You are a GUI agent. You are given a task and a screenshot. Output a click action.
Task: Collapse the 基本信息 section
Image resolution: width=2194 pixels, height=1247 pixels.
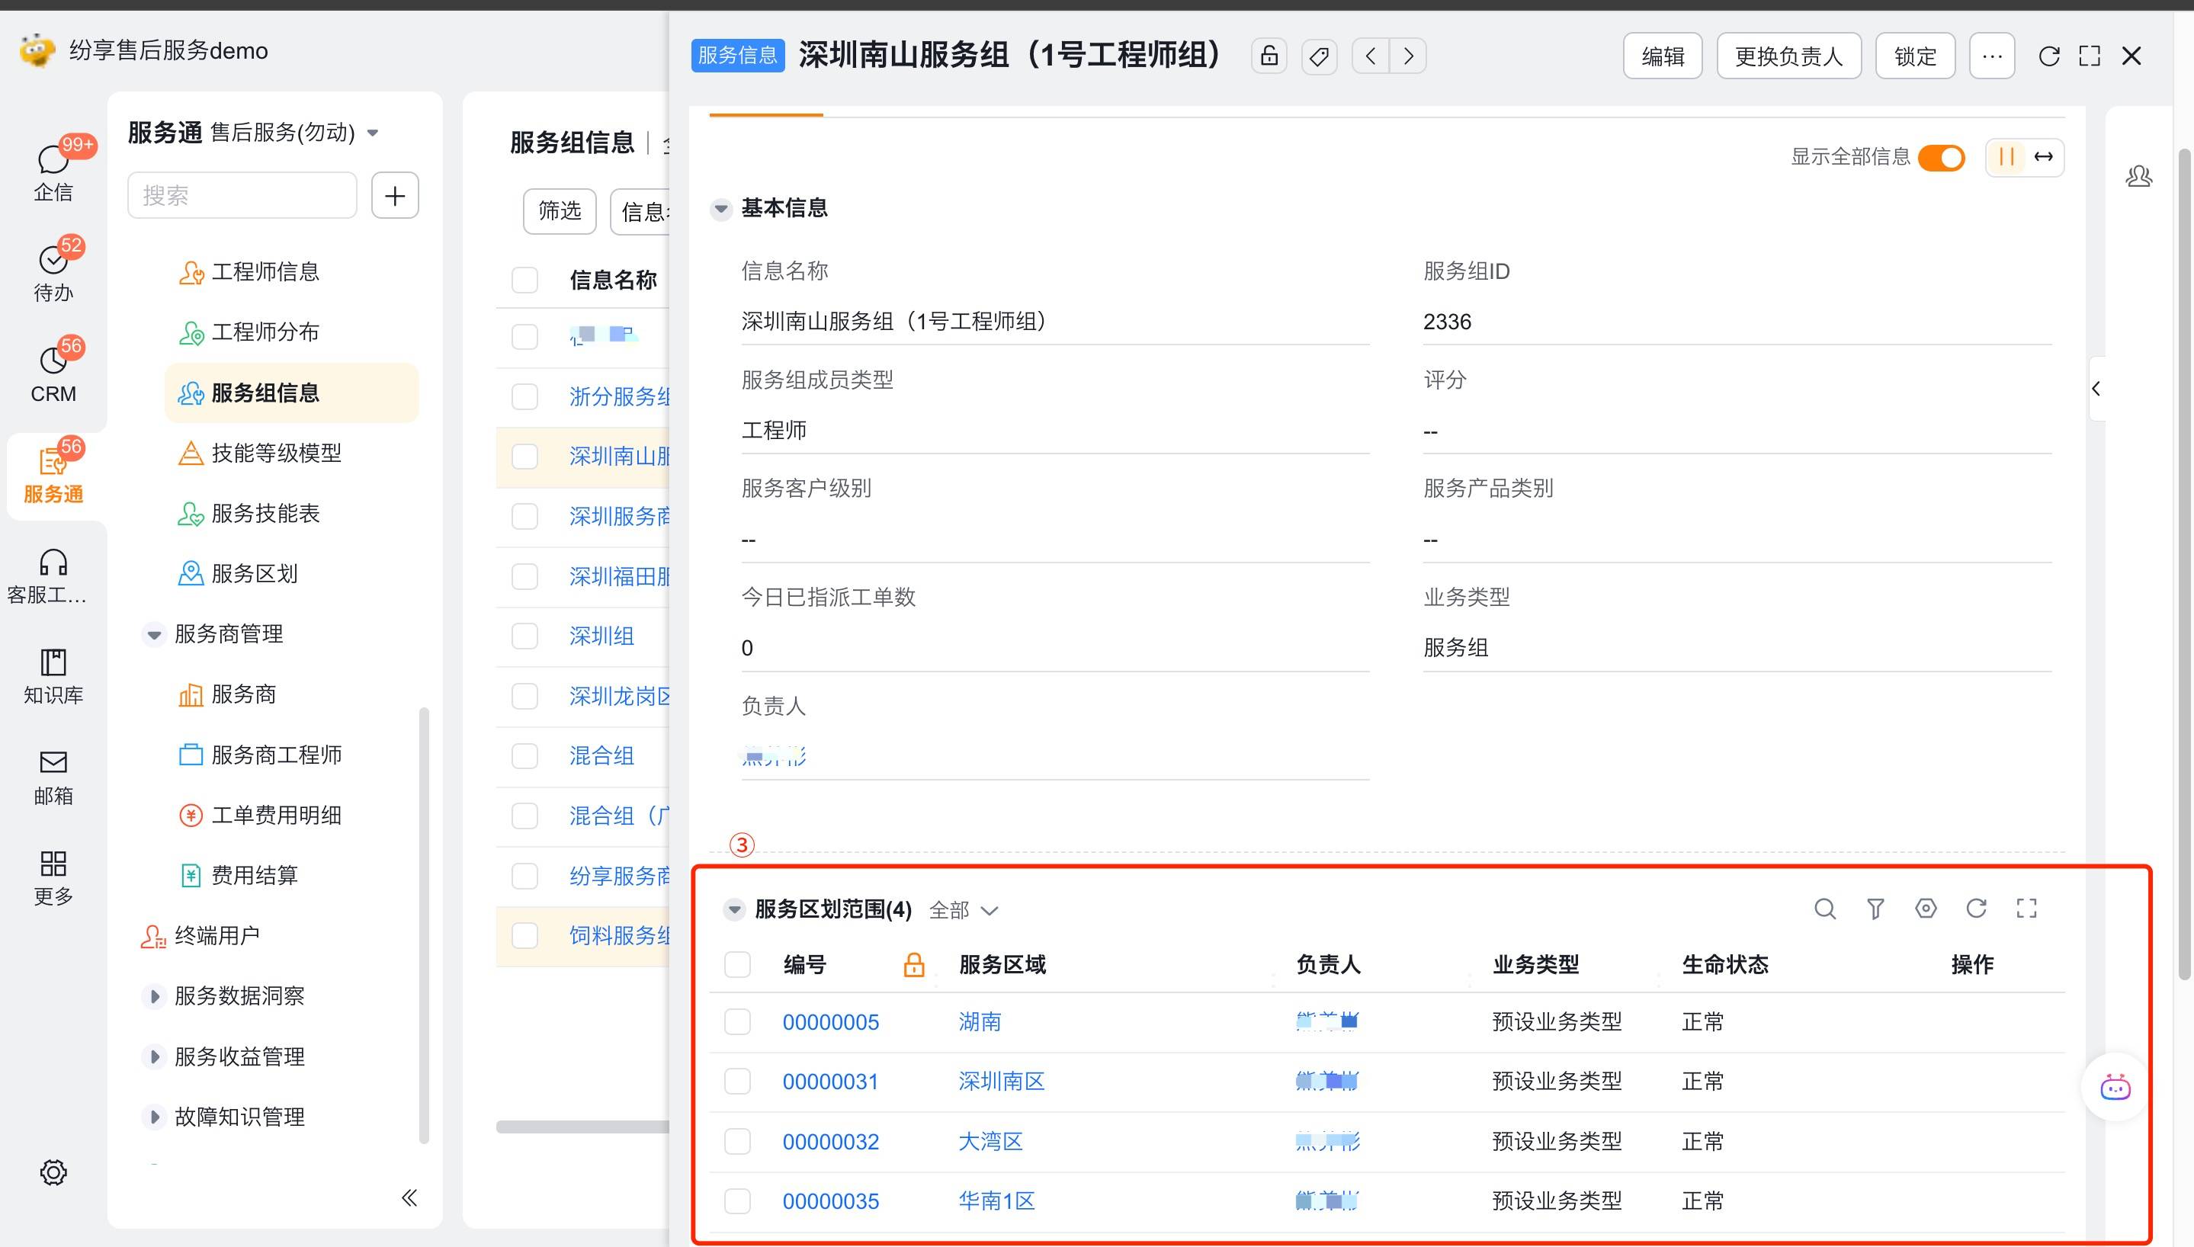721,208
